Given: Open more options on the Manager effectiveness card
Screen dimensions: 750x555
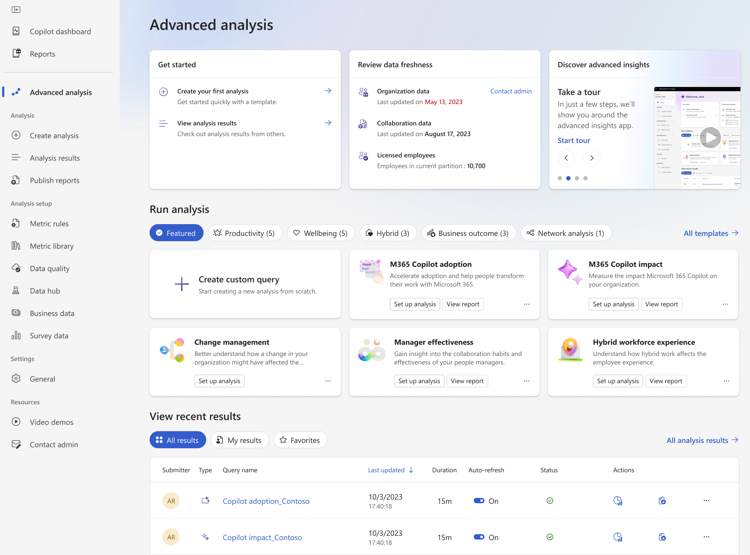Looking at the screenshot, I should tap(527, 381).
